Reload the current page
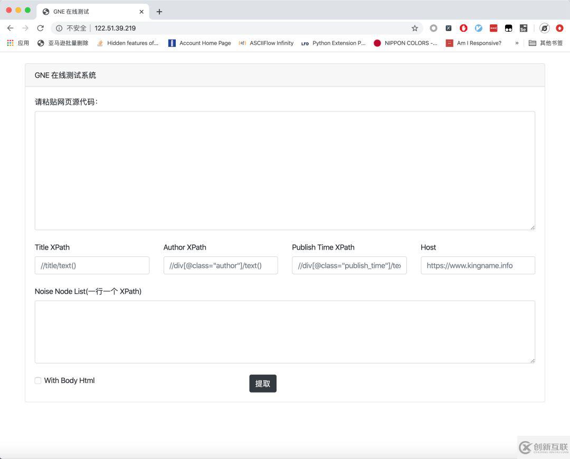Viewport: 570px width, 459px height. point(40,28)
